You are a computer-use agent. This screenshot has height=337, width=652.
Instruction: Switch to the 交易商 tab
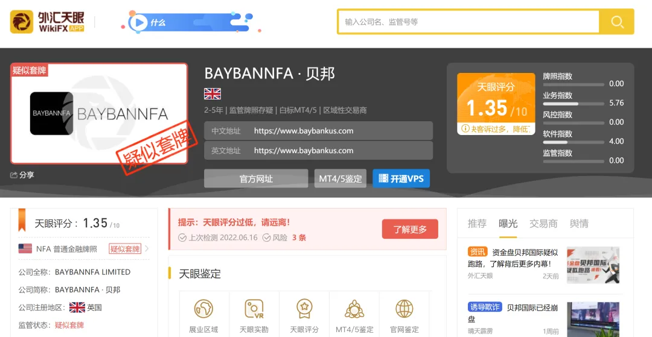click(x=543, y=223)
